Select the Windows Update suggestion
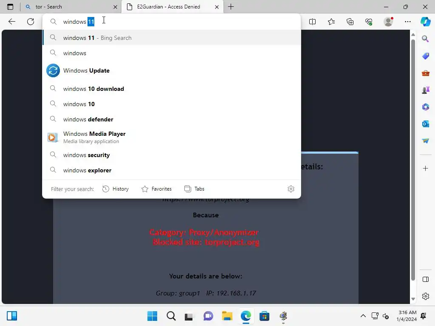Screen dimensions: 435x326 pyautogui.click(x=172, y=70)
